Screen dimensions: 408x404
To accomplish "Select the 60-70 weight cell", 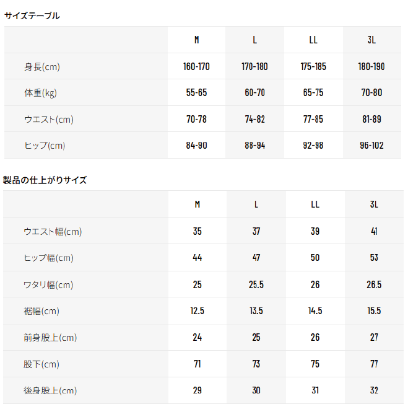I will click(255, 94).
